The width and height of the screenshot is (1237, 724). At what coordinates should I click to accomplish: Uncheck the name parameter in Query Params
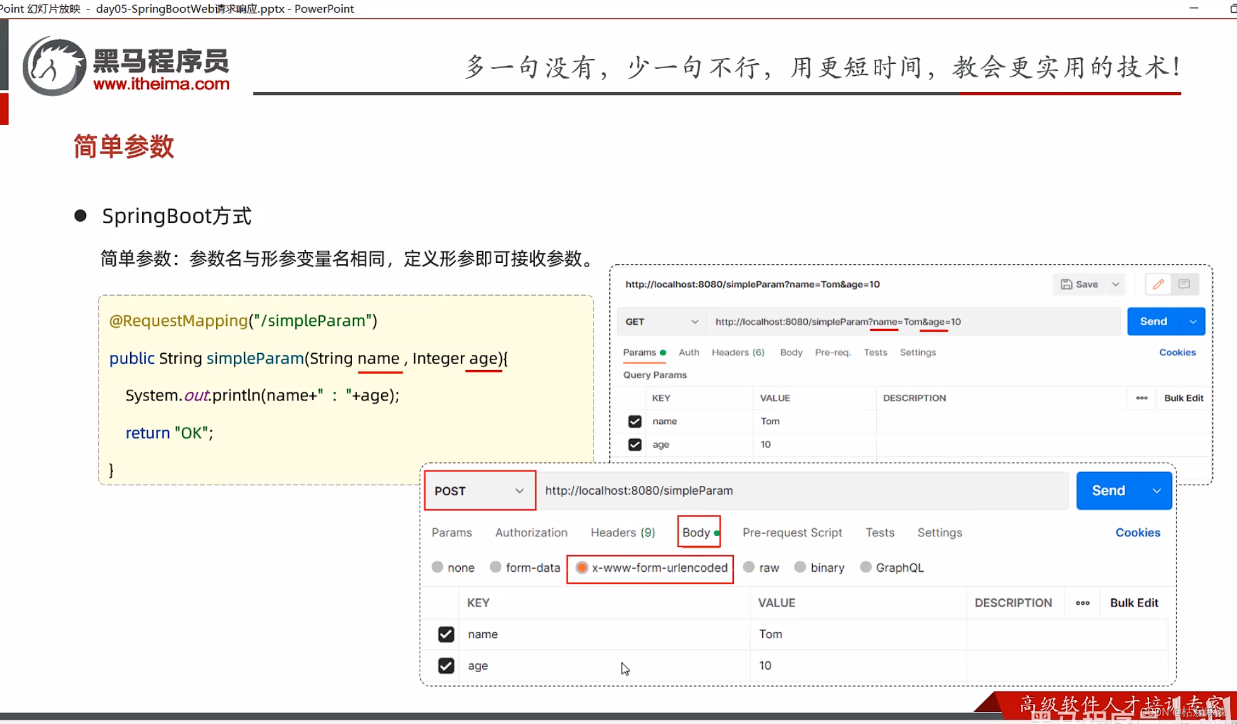pos(634,421)
